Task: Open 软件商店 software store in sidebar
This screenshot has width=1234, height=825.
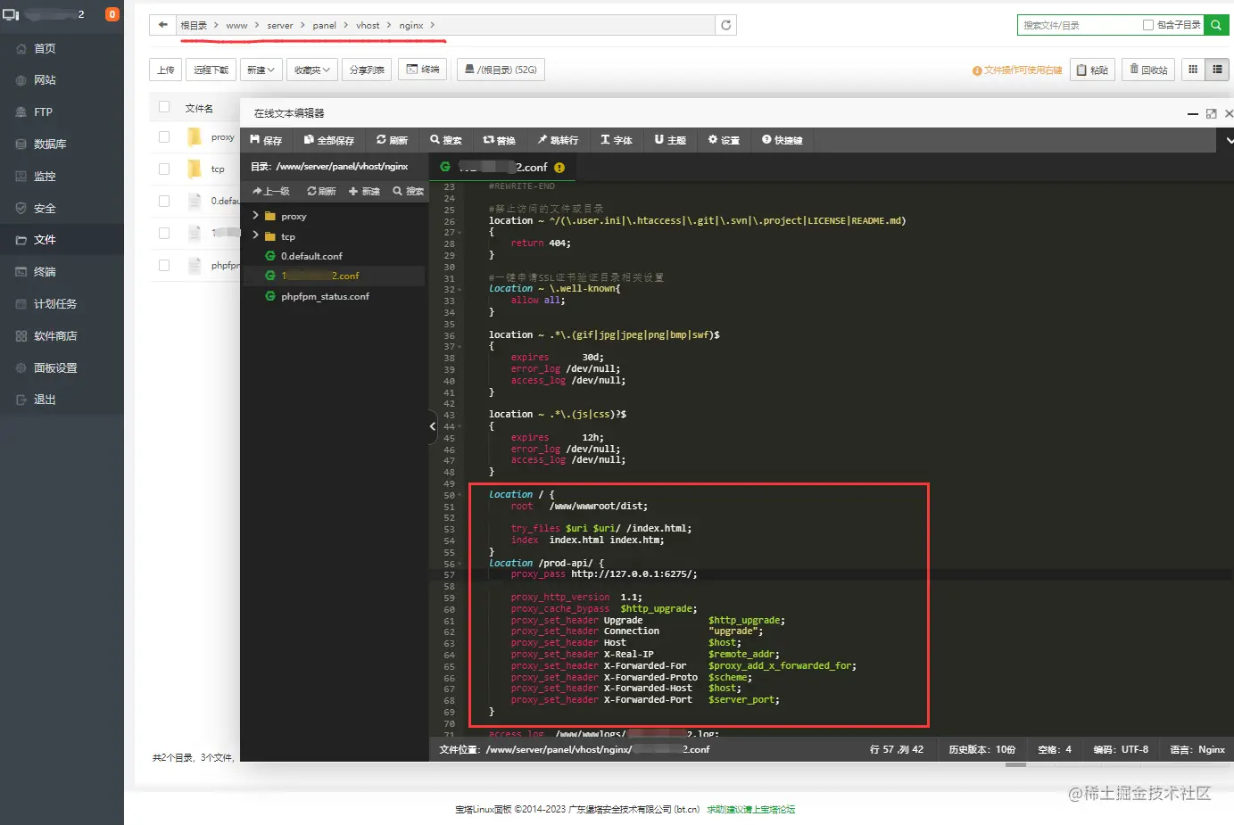Action: [x=62, y=336]
